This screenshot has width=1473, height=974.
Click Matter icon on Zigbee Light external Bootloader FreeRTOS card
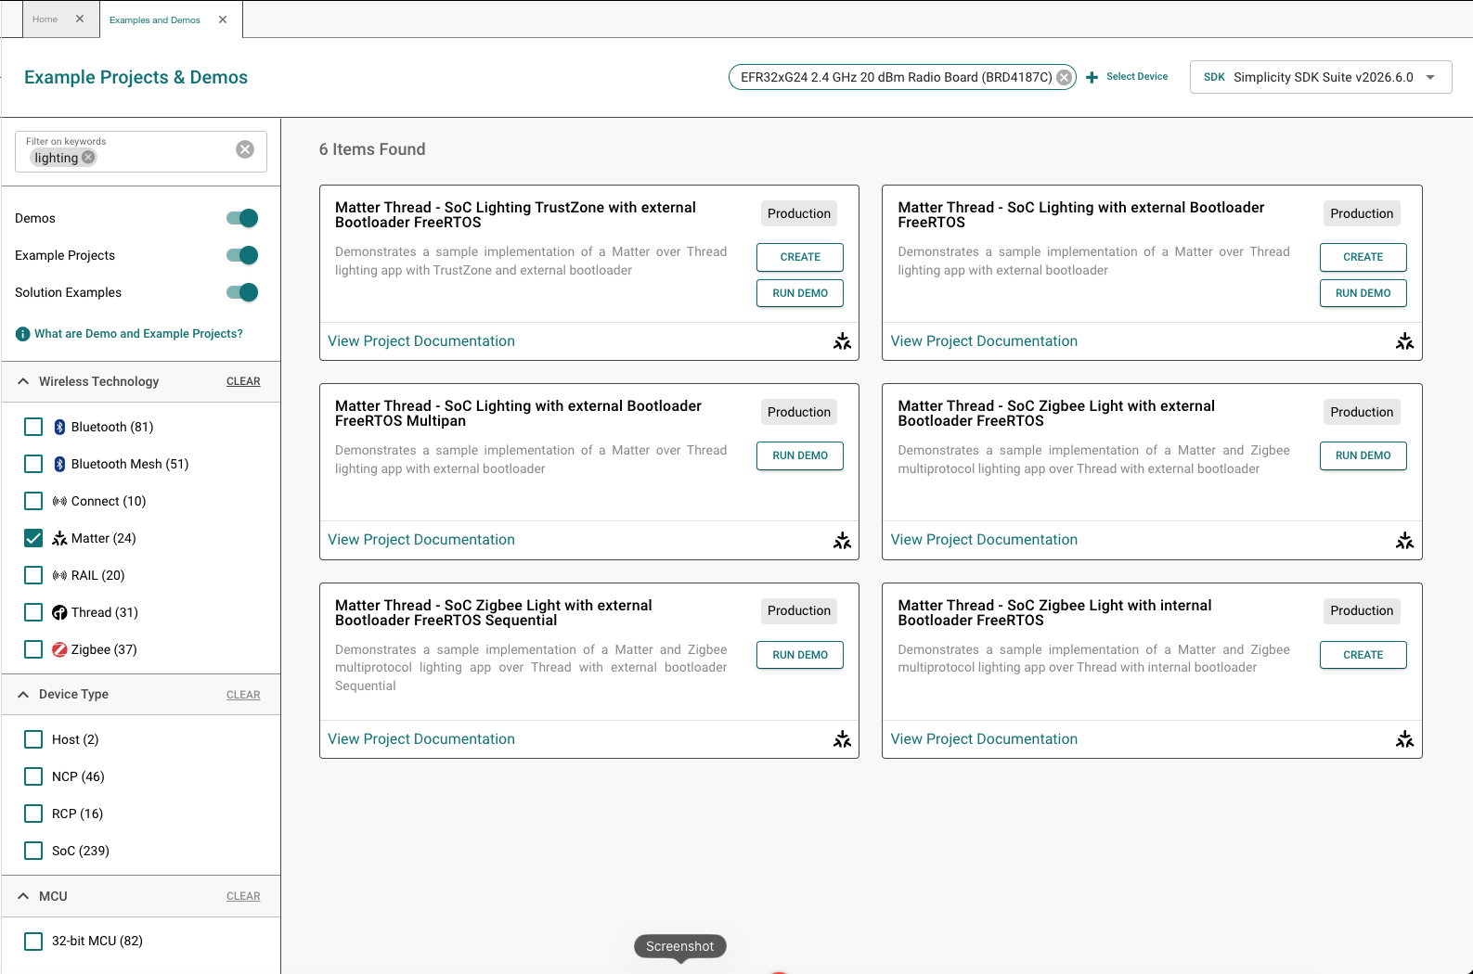click(x=1404, y=540)
